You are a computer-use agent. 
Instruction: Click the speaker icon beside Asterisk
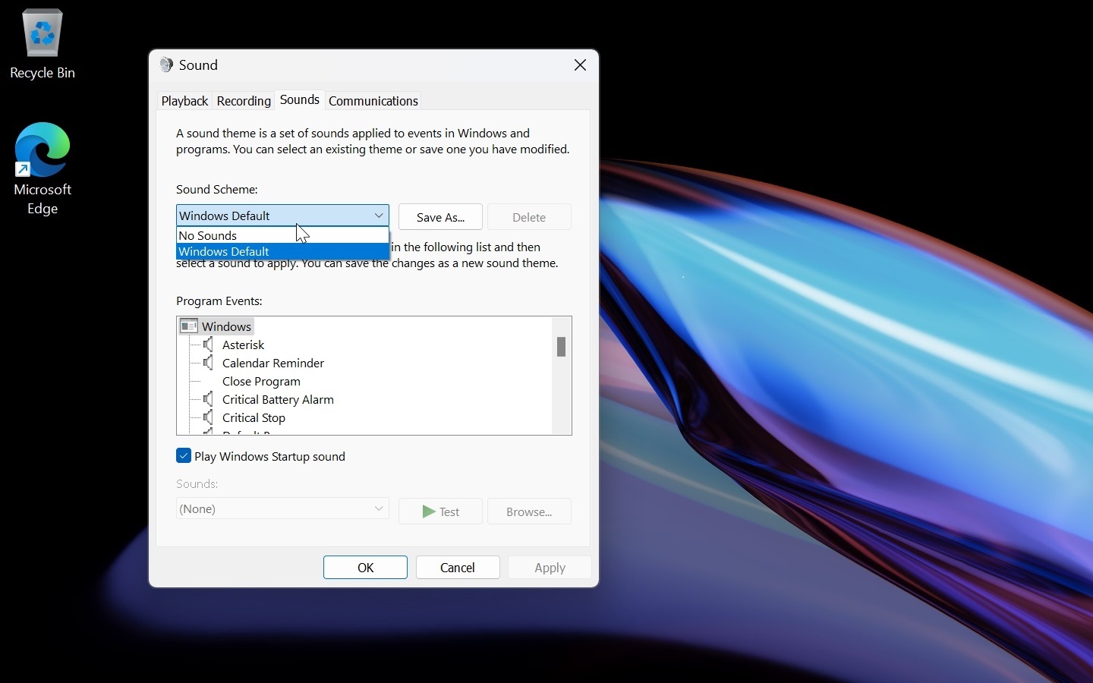209,345
